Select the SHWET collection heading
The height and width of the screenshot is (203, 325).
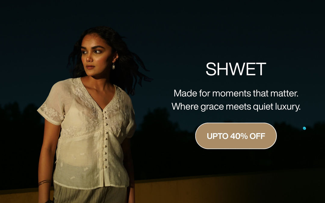tap(236, 69)
